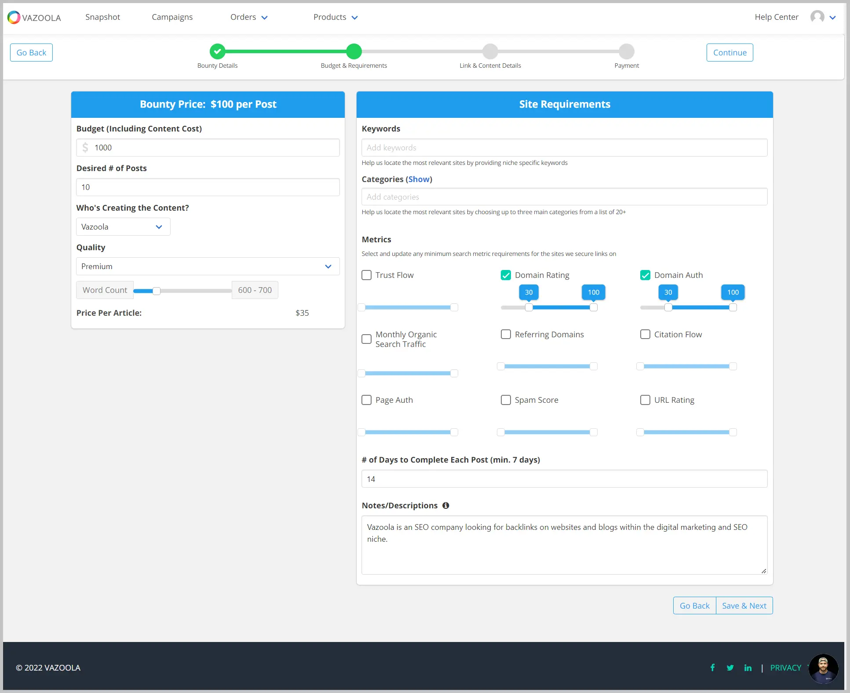Viewport: 850px width, 693px height.
Task: Uncheck the Domain Auth metric
Action: 645,275
